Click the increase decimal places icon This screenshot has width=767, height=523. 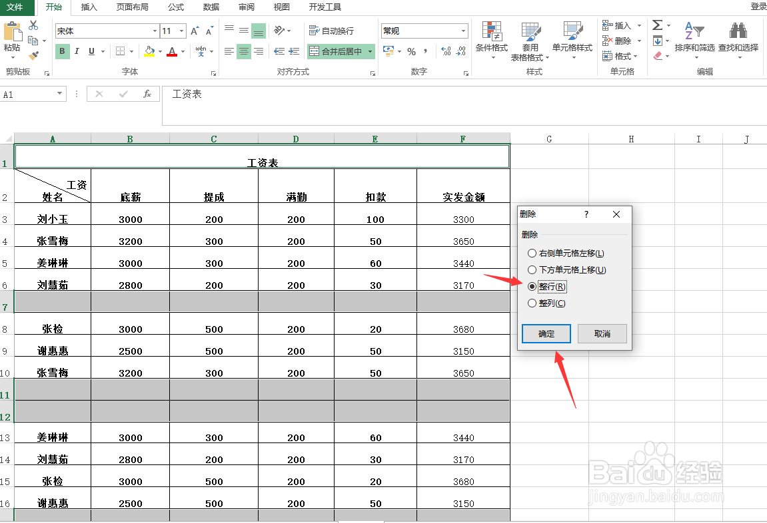pyautogui.click(x=446, y=51)
